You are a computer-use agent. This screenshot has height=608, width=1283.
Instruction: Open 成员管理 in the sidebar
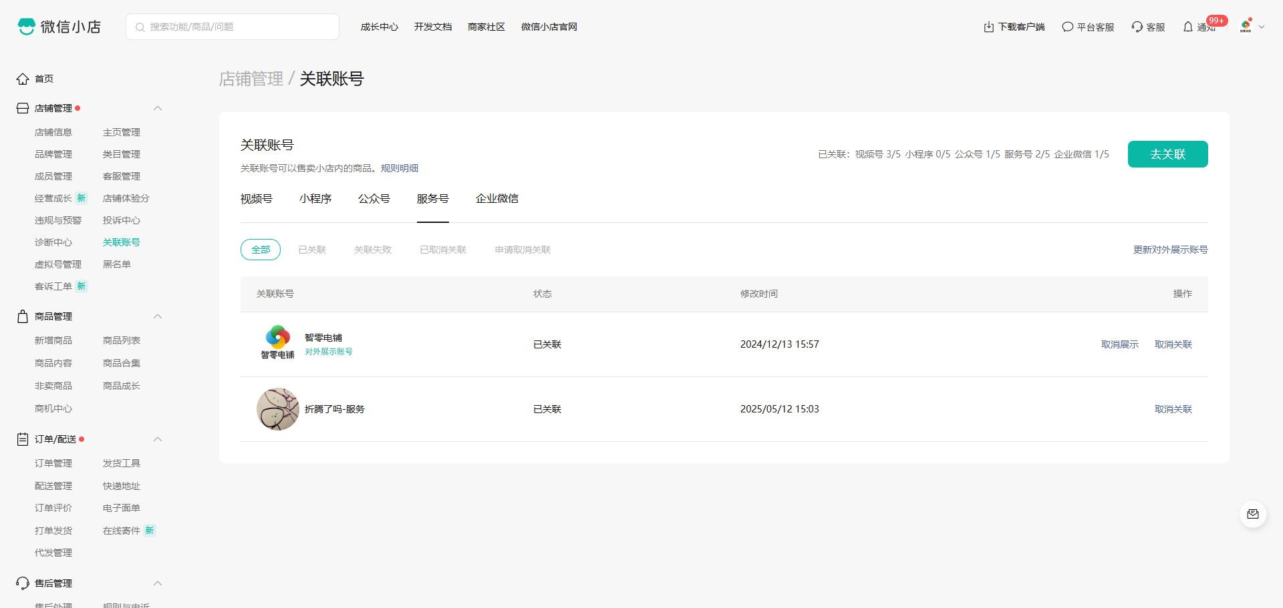(x=53, y=176)
